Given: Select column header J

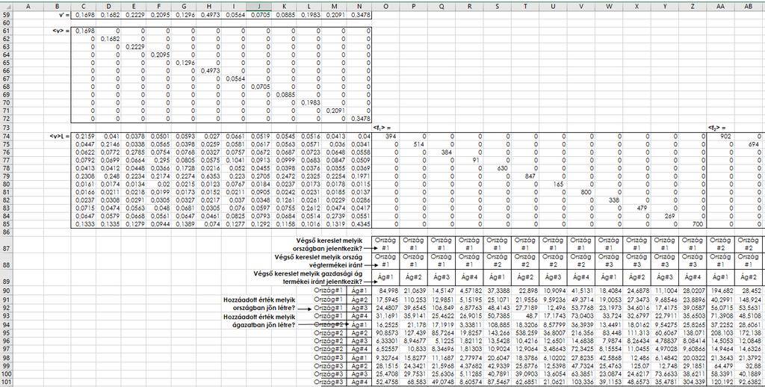Looking at the screenshot, I should (258, 6).
